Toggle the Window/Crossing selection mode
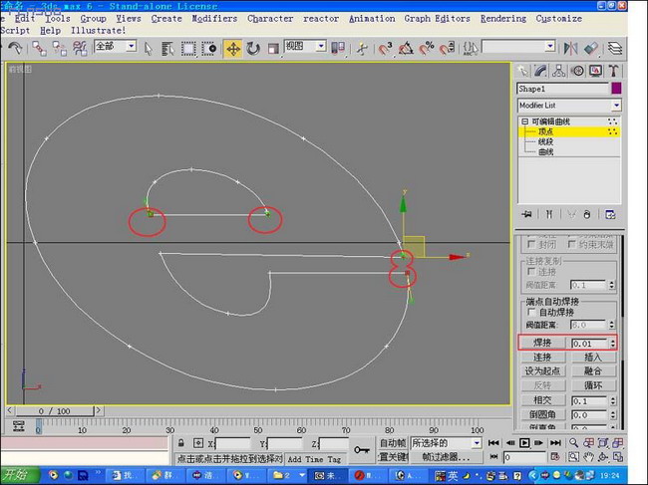Image resolution: width=648 pixels, height=485 pixels. click(x=209, y=49)
